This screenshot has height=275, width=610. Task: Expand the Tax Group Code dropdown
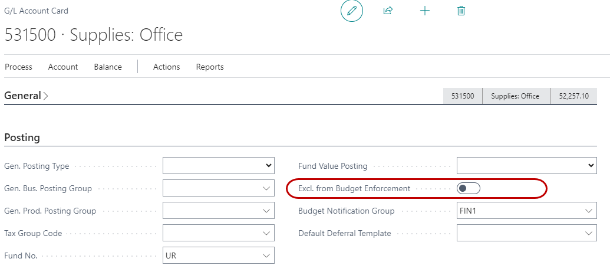click(266, 233)
